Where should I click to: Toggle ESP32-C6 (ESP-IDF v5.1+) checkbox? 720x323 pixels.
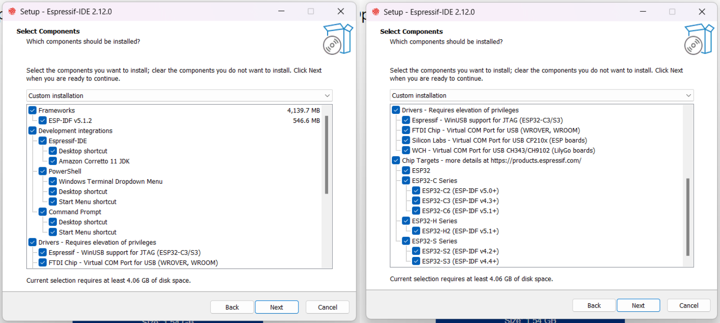(x=416, y=211)
